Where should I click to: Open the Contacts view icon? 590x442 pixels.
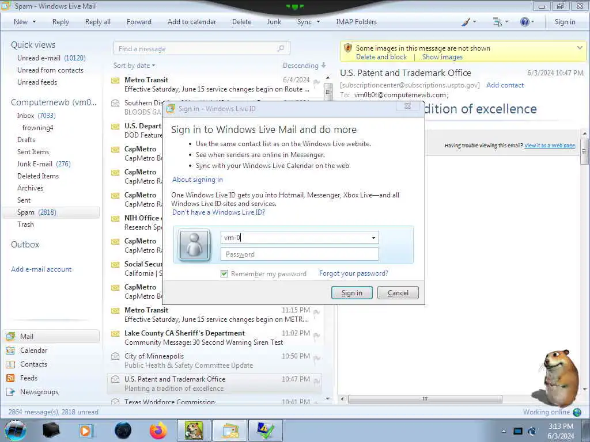[10, 364]
